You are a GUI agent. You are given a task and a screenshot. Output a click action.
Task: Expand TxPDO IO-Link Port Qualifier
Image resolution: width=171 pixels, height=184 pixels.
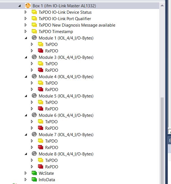(x=26, y=18)
